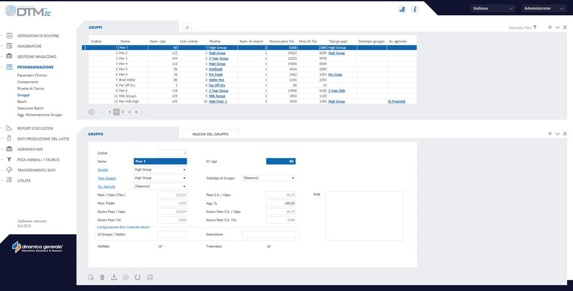Viewport: 573px width, 291px height.
Task: Select the Bred Heifer table row
Action: [x=248, y=80]
